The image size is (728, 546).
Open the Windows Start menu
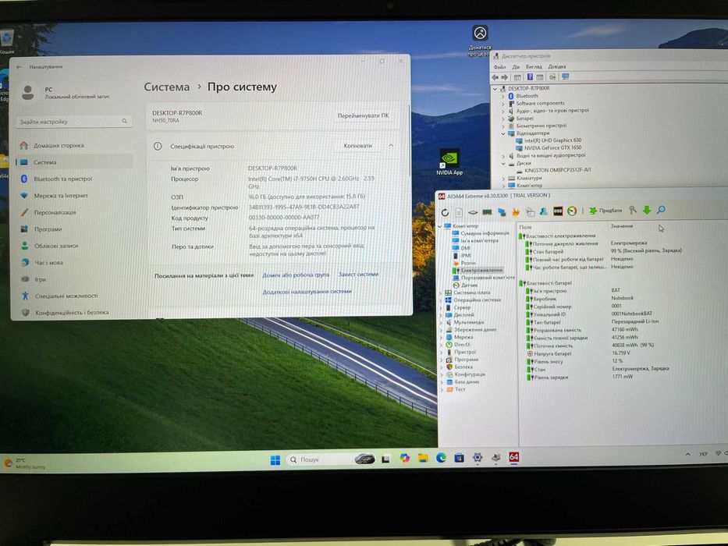(x=275, y=459)
